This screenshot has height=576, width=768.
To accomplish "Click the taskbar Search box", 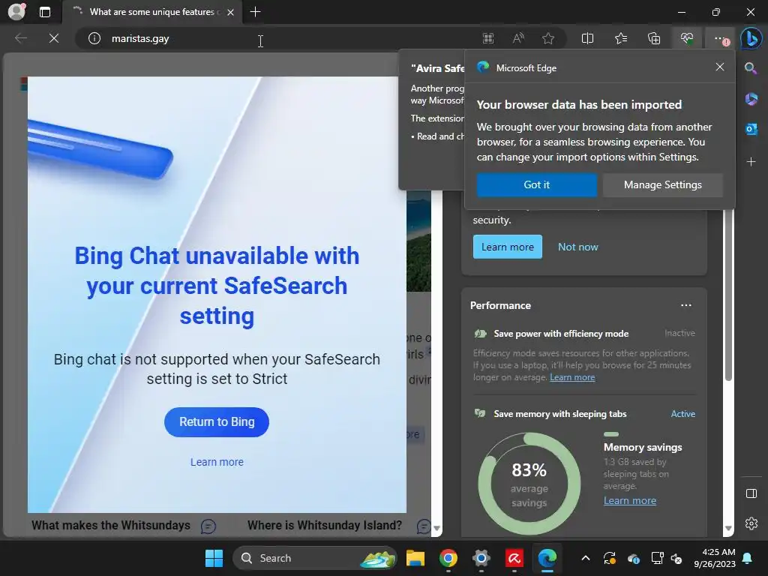I will coord(315,558).
